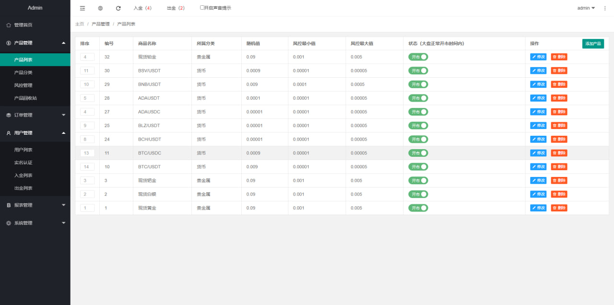614x305 pixels.
Task: Toggle the 开市 switch for BTC/USDT
Action: (418, 167)
